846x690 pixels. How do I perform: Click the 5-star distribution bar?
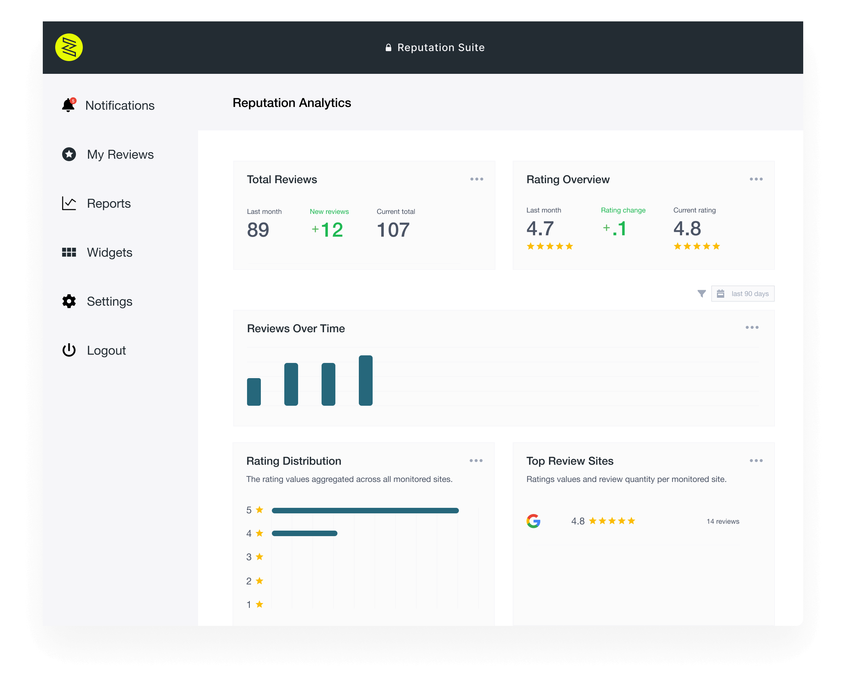[x=365, y=510]
